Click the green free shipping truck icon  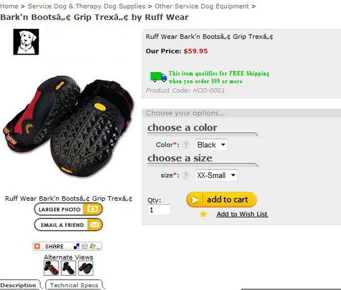[158, 77]
